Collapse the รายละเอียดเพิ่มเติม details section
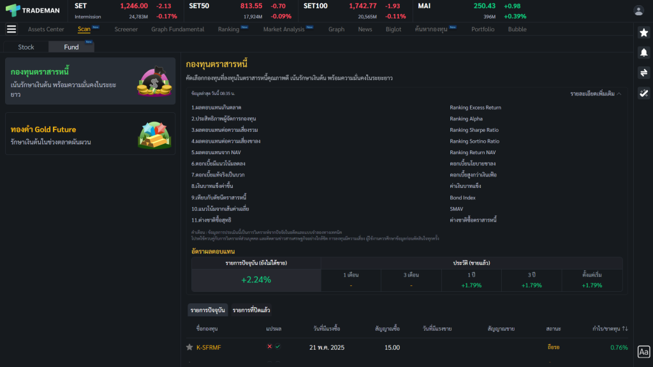 coord(596,94)
